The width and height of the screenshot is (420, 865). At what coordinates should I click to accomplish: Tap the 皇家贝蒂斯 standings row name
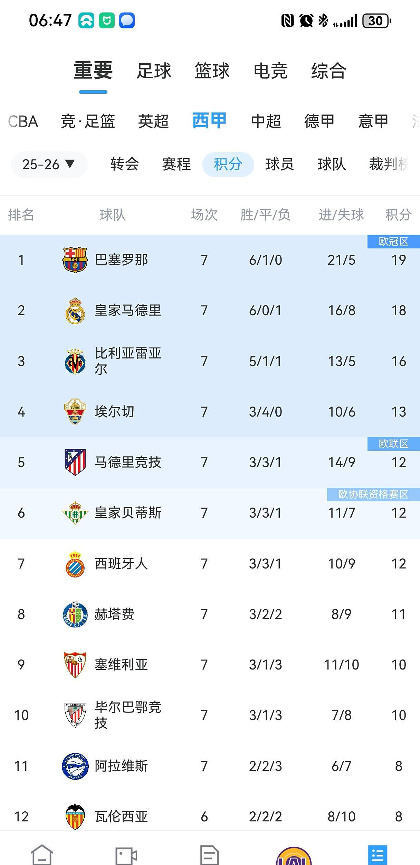pyautogui.click(x=128, y=513)
